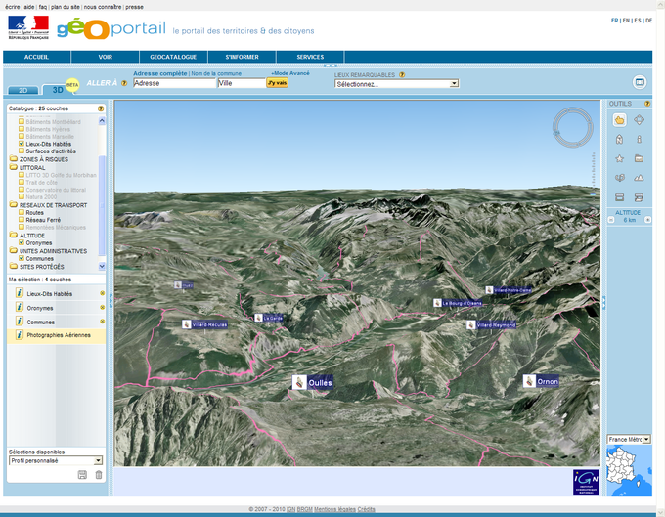Uncheck the Lieux-Dits Habités checkbox
The image size is (665, 517).
click(22, 144)
